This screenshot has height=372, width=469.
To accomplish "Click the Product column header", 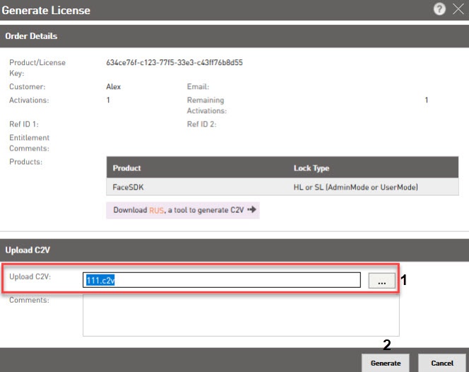I will tap(126, 168).
